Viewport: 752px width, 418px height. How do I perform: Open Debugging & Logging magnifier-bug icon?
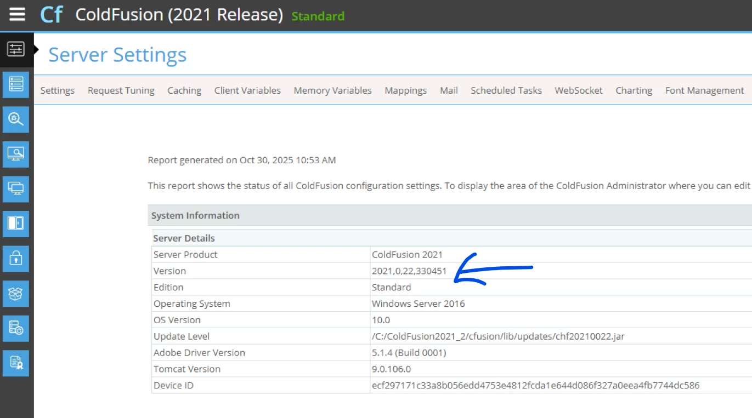point(15,119)
